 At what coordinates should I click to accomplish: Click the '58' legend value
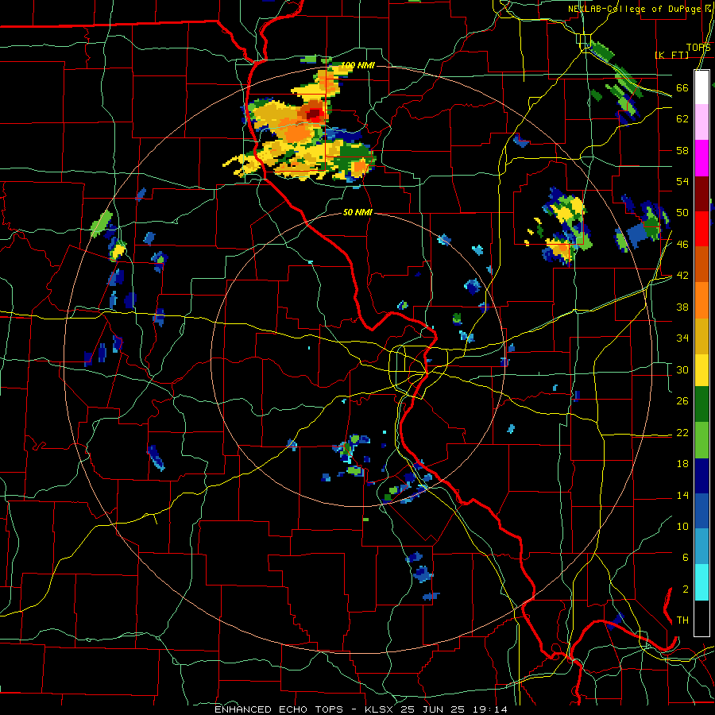(x=682, y=150)
